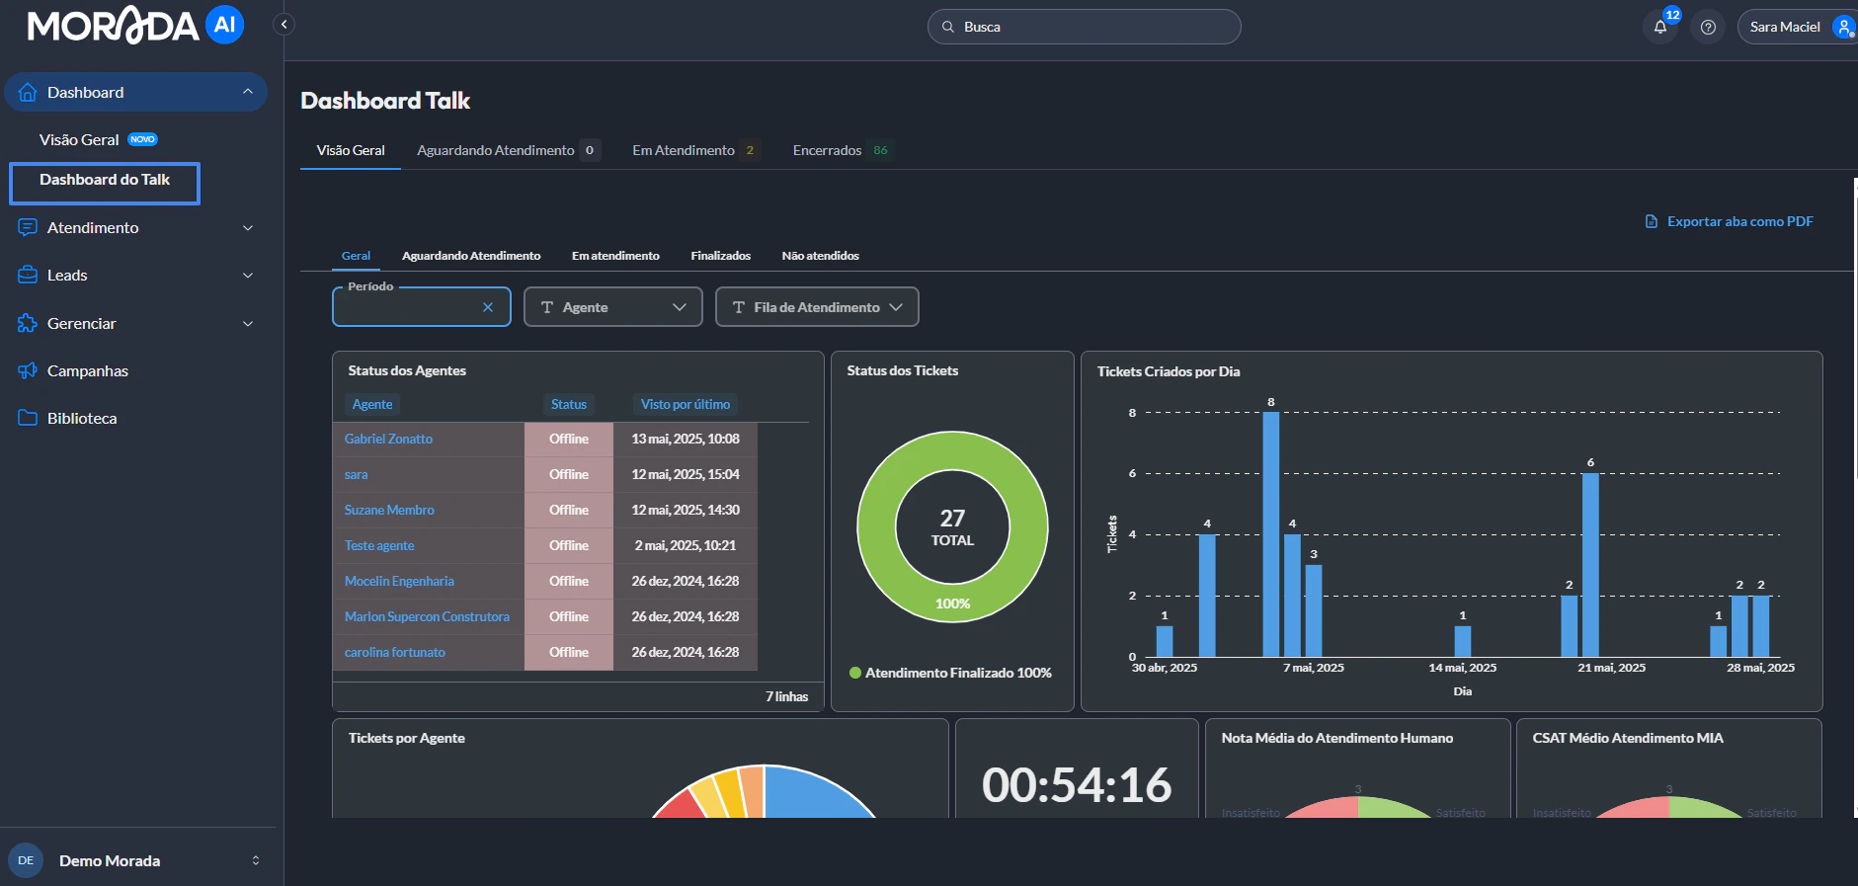1858x886 pixels.
Task: Sort by Visto por último column
Action: (686, 404)
